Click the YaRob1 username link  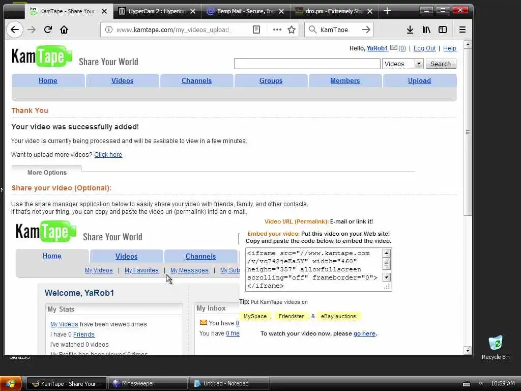point(377,48)
